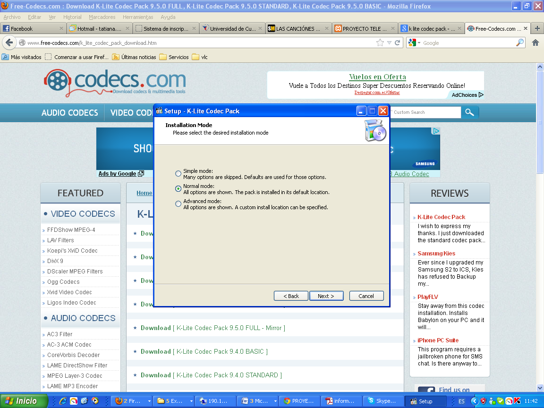Click the Custom Search field
This screenshot has width=544, height=408.
[425, 112]
